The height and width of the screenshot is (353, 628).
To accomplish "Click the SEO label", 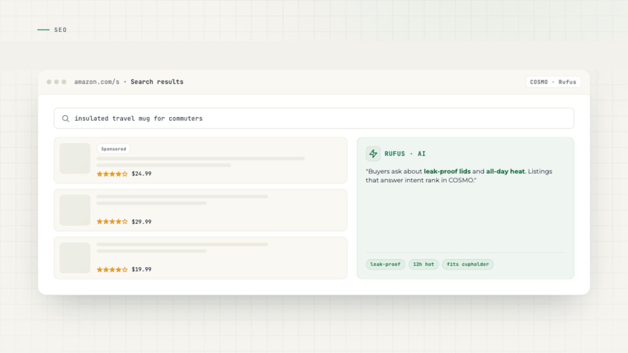I will click(x=60, y=30).
